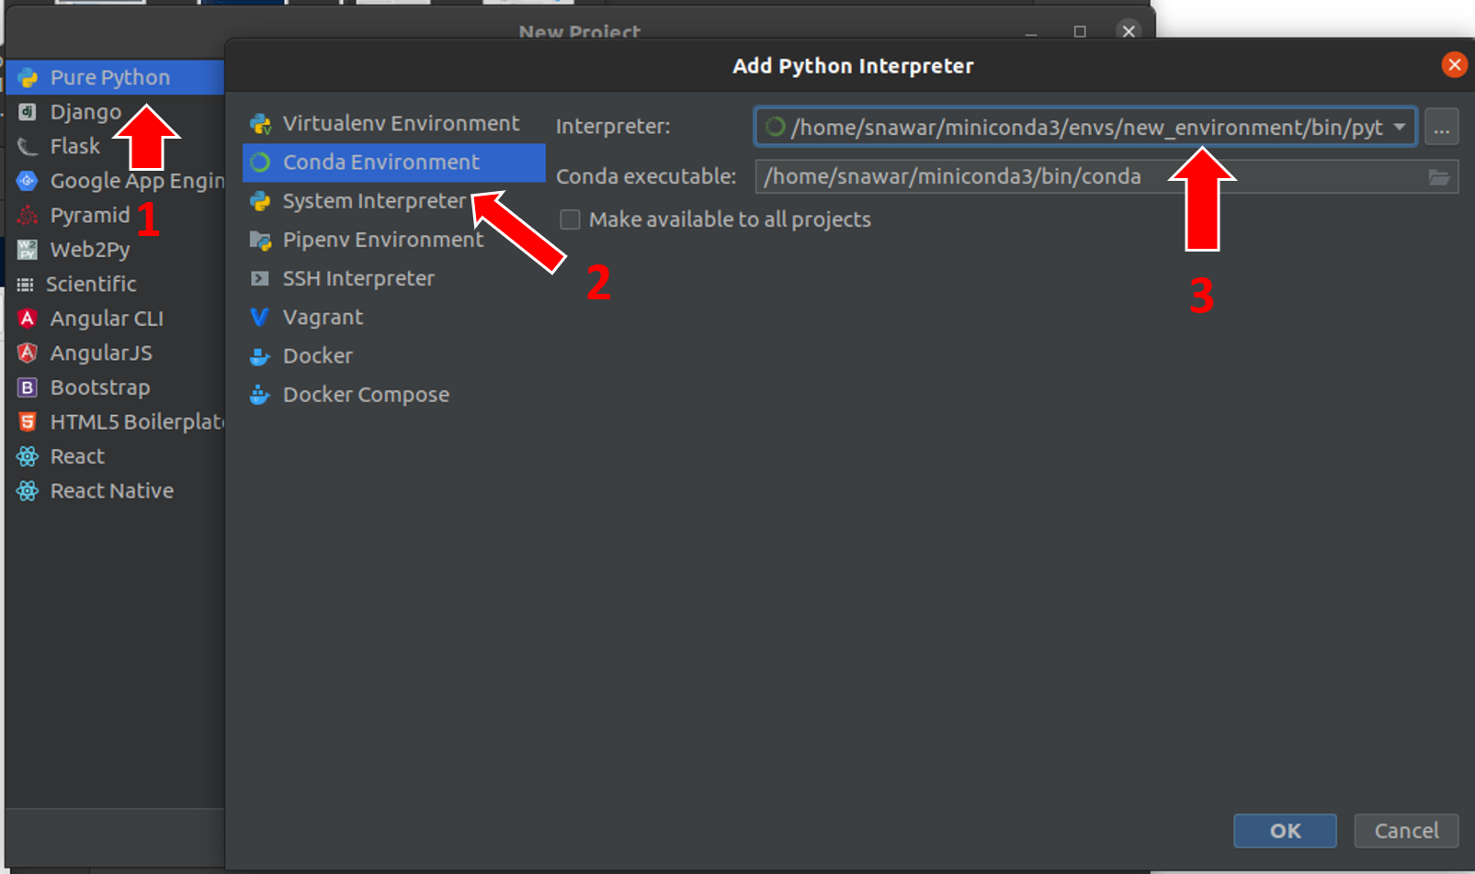Viewport: 1475px width, 874px height.
Task: Select Web2Py project type text
Action: (x=90, y=250)
